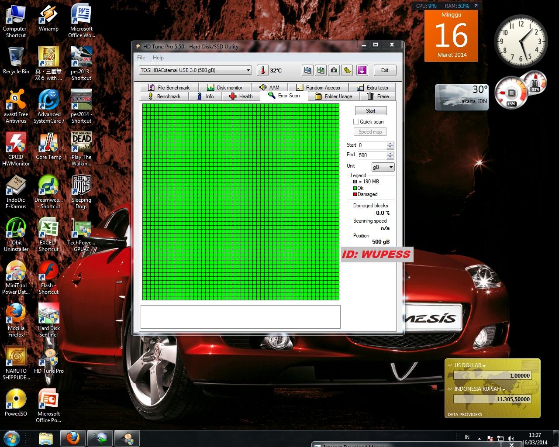Open Winamp desktop shortcut
The height and width of the screenshot is (447, 559).
[x=48, y=18]
